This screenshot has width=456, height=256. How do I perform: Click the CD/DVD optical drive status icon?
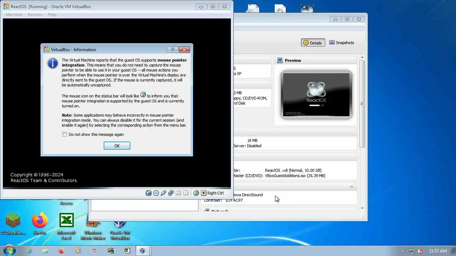click(x=156, y=193)
